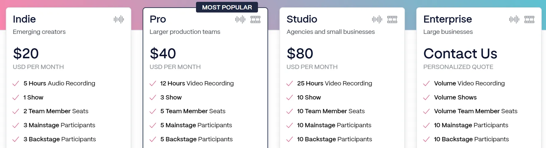Click the video film icon on Studio plan

pyautogui.click(x=392, y=20)
